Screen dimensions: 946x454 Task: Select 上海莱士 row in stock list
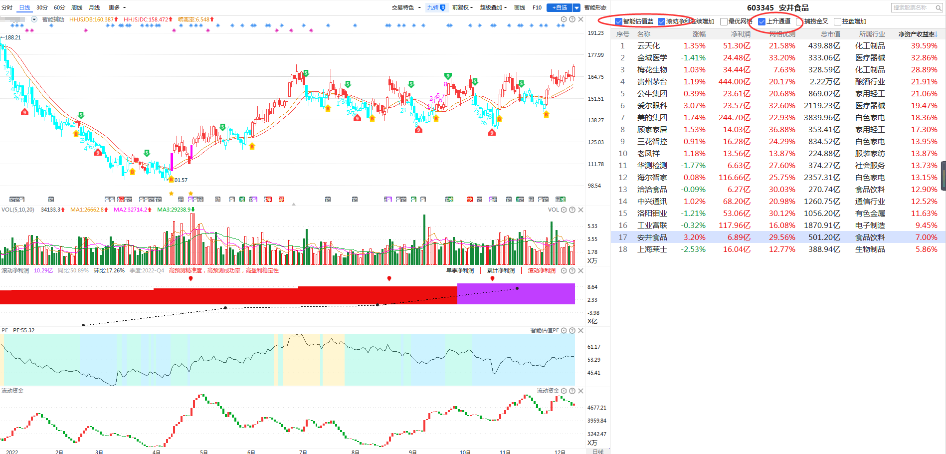(778, 249)
